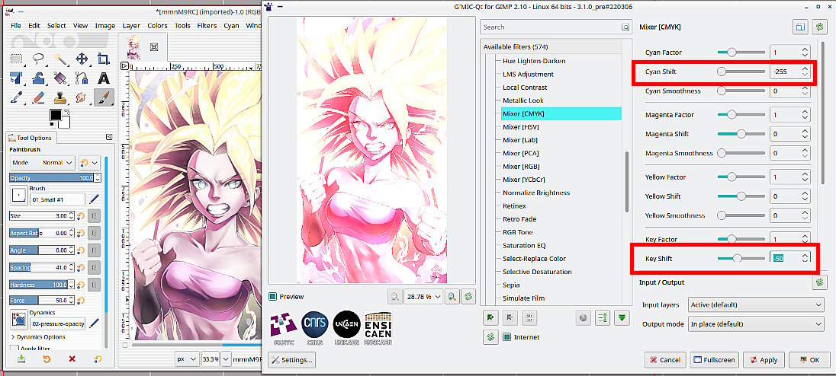The width and height of the screenshot is (836, 376).
Task: Click the Cancel button in G'MIC
Action: [665, 360]
